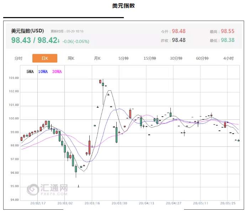Click the 30MA legend label
The height and width of the screenshot is (215, 248).
tap(57, 71)
